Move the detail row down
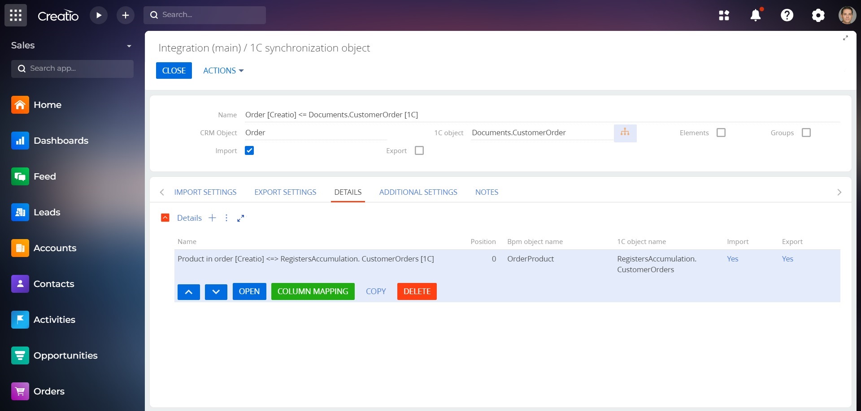This screenshot has width=861, height=411. [x=216, y=292]
